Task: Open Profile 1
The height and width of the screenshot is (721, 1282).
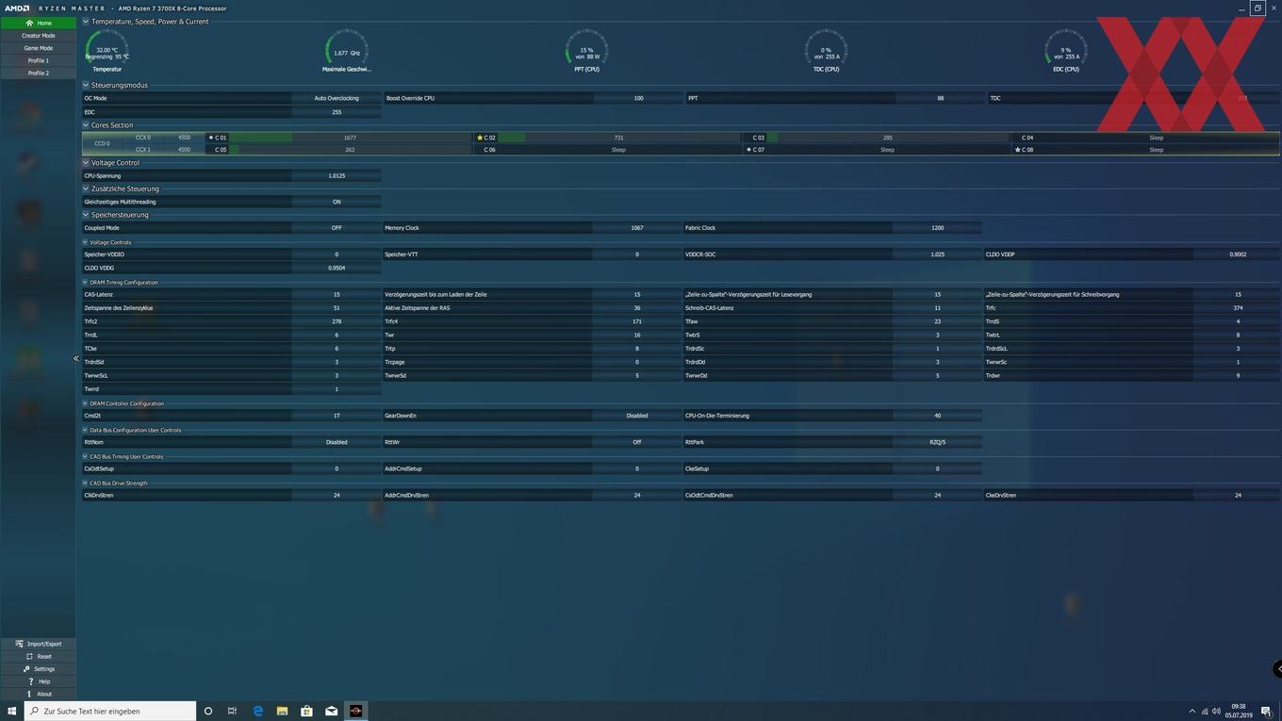Action: point(38,60)
